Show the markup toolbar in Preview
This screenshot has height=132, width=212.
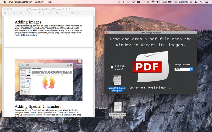point(57,13)
